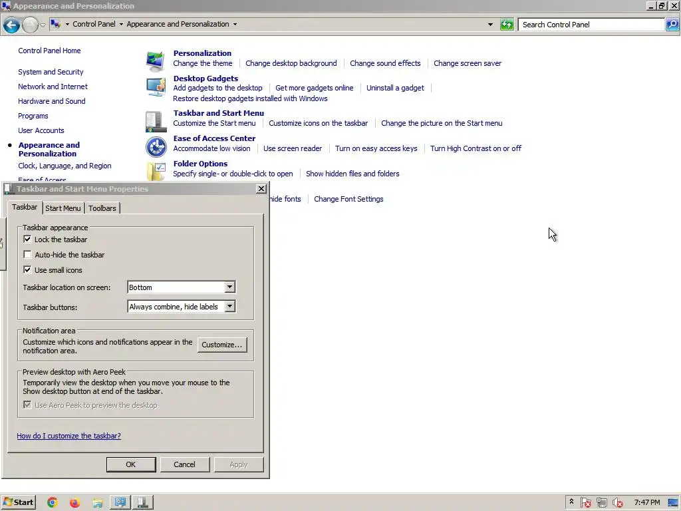Viewport: 681px width, 511px height.
Task: Click the Control Panel icon in address bar
Action: click(x=56, y=24)
